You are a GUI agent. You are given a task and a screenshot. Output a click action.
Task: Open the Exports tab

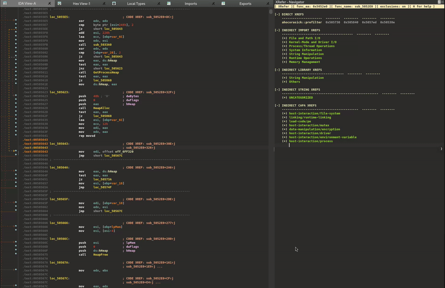(245, 3)
